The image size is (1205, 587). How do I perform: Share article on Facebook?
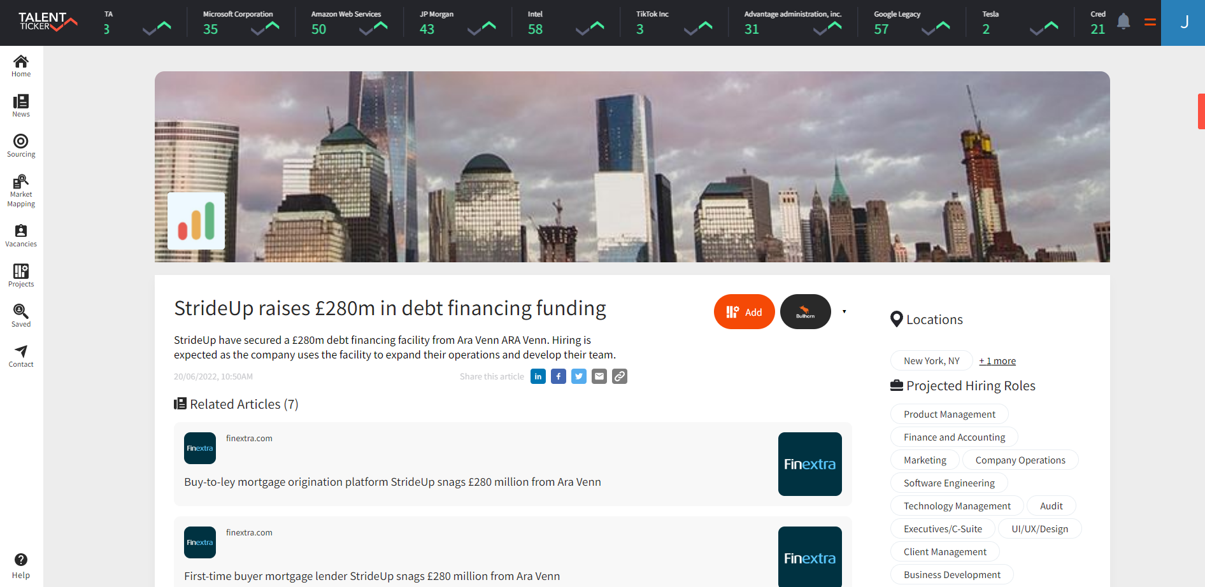(x=559, y=376)
